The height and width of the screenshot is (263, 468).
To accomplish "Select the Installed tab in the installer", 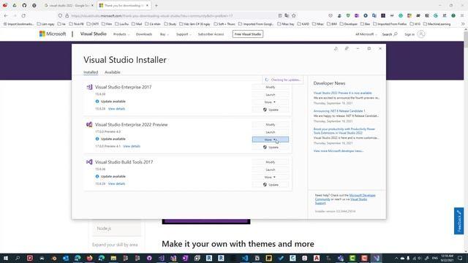I will coord(91,72).
